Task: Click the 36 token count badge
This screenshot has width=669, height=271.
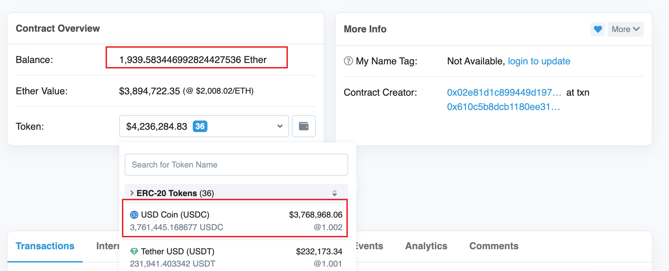Action: tap(200, 126)
